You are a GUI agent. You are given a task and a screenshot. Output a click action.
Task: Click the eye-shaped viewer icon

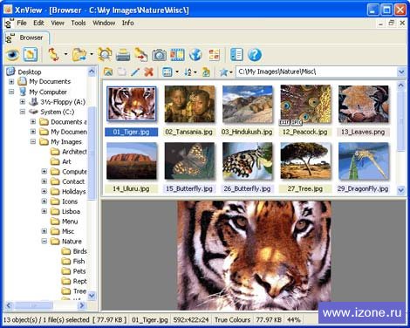12,54
